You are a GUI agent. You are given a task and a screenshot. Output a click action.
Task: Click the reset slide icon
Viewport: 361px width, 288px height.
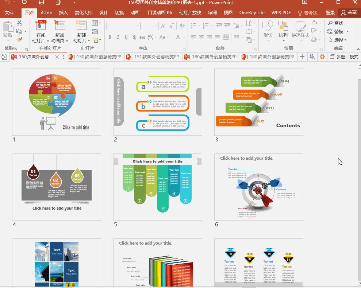pyautogui.click(x=95, y=31)
